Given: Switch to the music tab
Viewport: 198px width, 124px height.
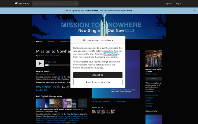Looking at the screenshot, I should (x=39, y=42).
